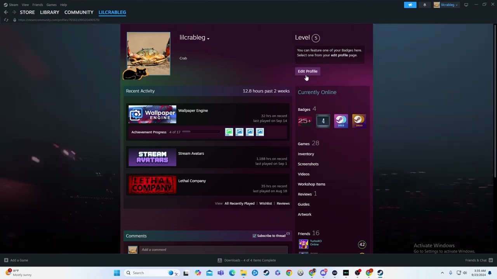Viewport: 497px width, 279px height.
Task: Open the lilcrableg profile name dropdown
Action: (208, 38)
